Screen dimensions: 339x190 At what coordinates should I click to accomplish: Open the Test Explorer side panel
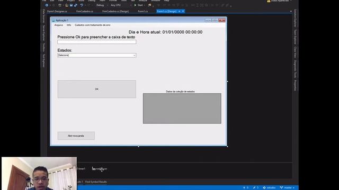click(43, 61)
